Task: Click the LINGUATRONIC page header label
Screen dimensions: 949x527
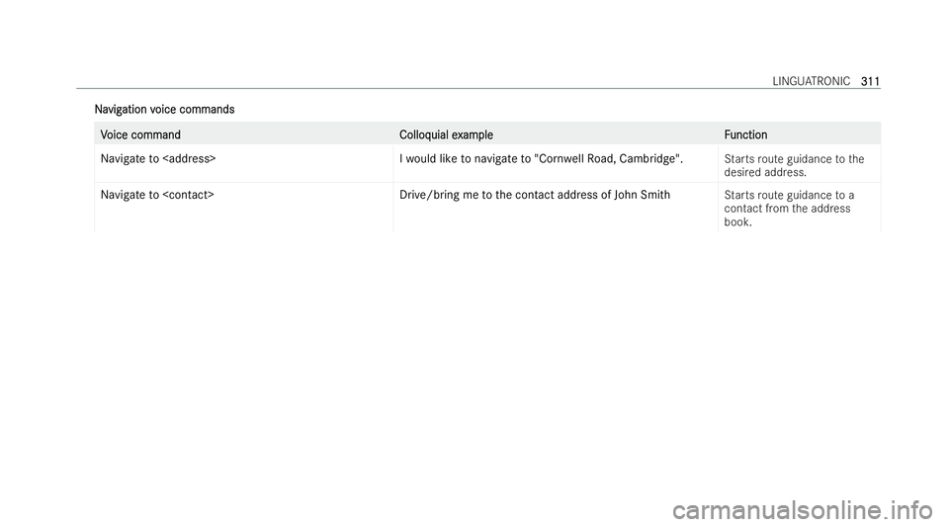Action: pos(811,81)
